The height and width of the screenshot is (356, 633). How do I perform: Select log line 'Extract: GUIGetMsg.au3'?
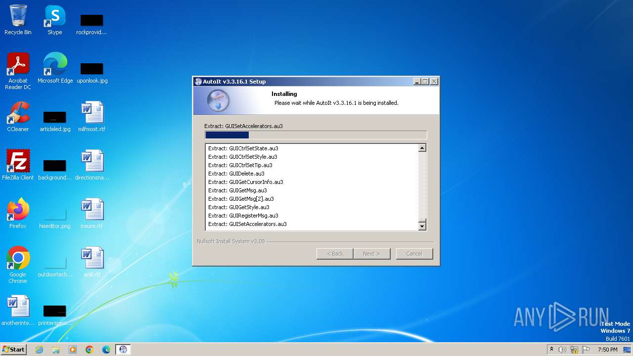point(238,190)
